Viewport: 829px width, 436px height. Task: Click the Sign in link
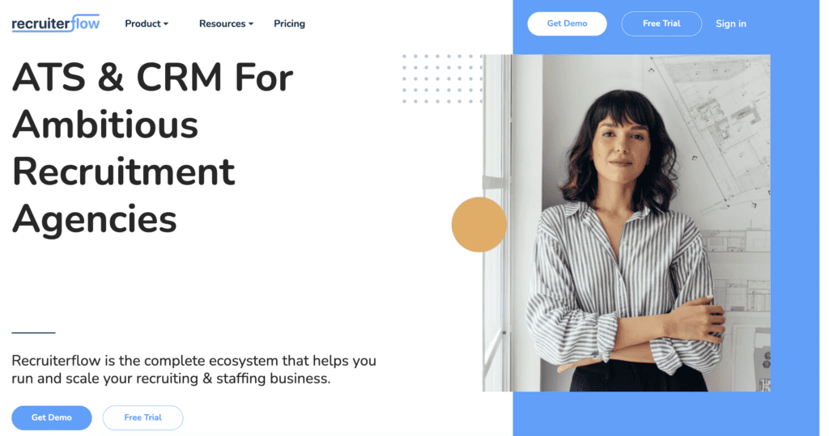point(731,23)
